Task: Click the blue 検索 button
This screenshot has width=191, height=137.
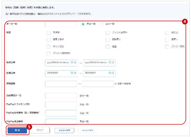Action: [17, 130]
